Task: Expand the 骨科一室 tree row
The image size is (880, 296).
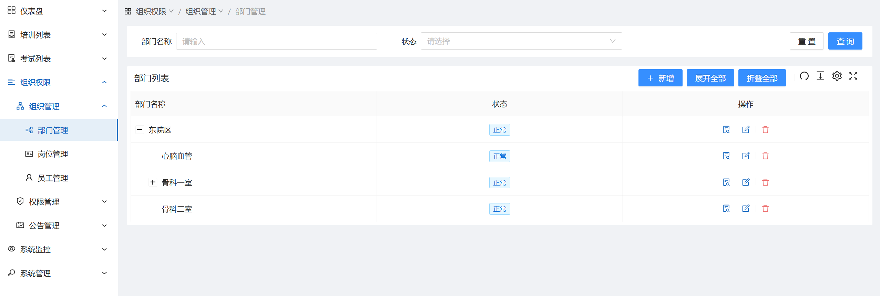Action: pos(153,182)
